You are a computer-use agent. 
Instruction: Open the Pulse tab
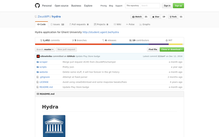[x=130, y=24]
